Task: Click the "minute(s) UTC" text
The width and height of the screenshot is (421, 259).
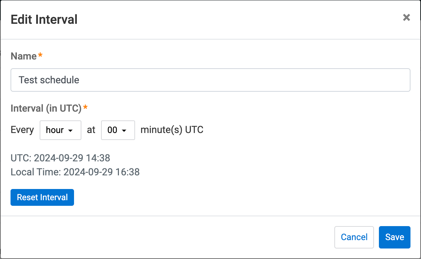Action: [172, 130]
